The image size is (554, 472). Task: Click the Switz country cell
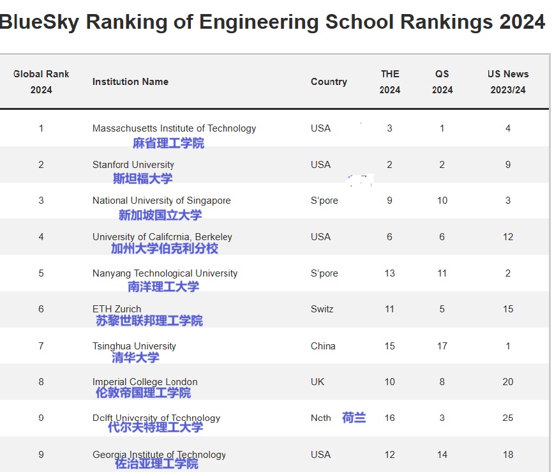click(322, 309)
